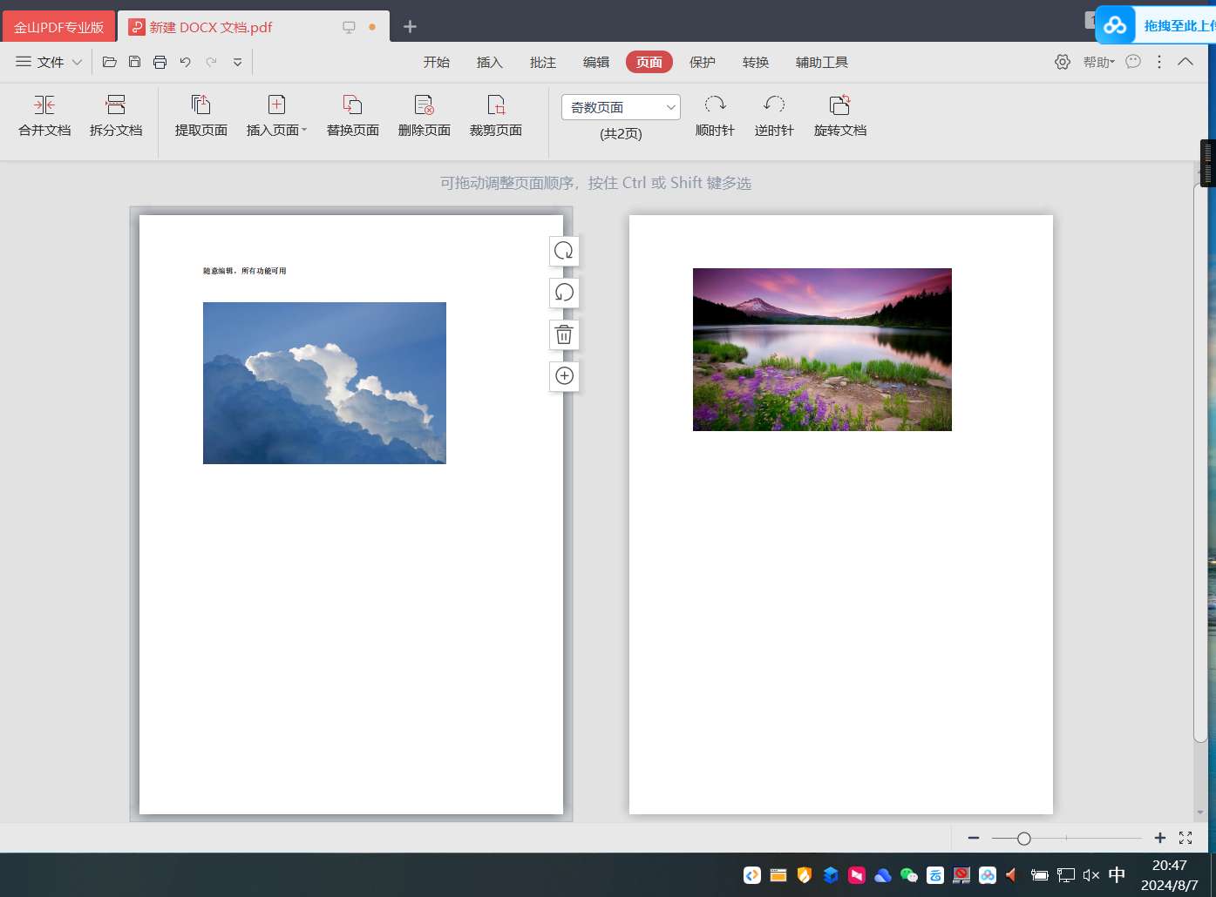Click the Split Document (拆分文档) icon
Image resolution: width=1216 pixels, height=897 pixels.
pyautogui.click(x=115, y=105)
